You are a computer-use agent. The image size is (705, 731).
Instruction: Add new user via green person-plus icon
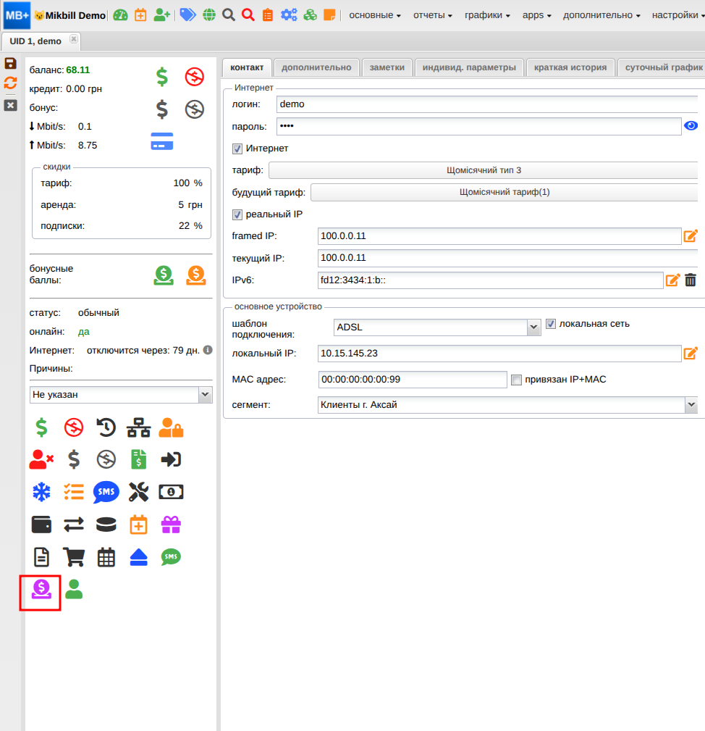click(161, 15)
